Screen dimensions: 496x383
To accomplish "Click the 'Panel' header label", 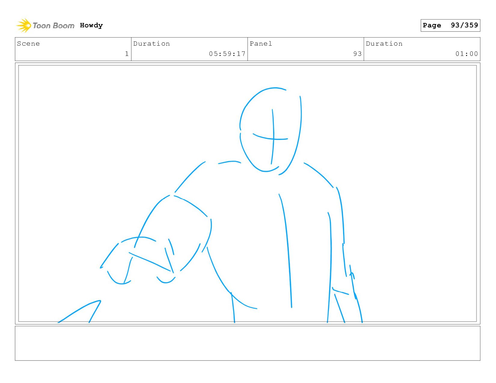I will click(261, 44).
